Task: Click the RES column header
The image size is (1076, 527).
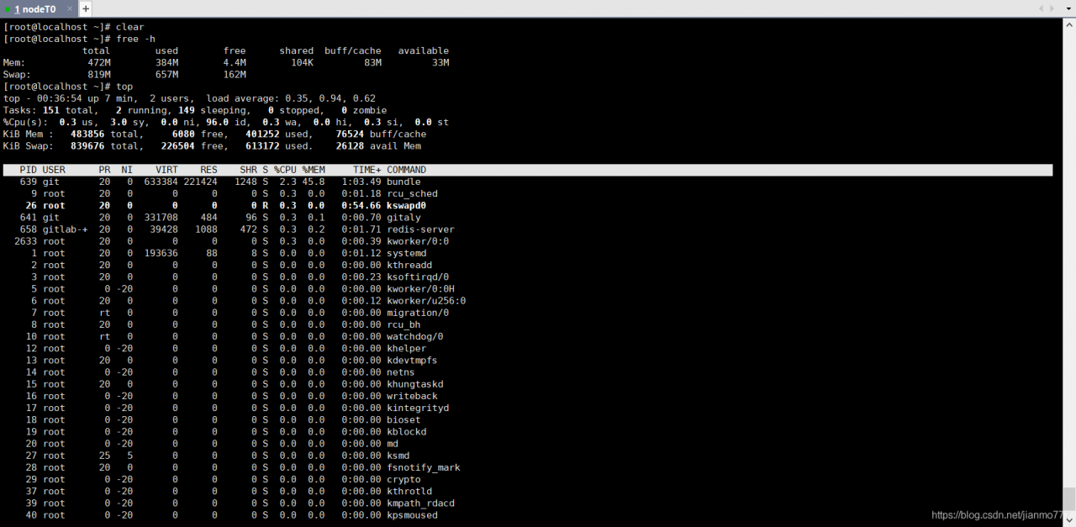Action: (209, 170)
